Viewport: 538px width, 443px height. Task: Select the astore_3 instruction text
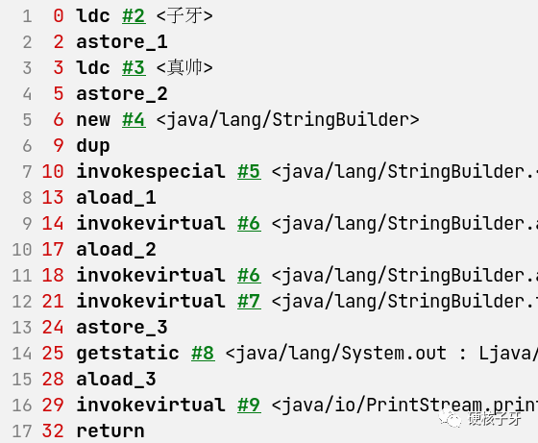pos(122,328)
